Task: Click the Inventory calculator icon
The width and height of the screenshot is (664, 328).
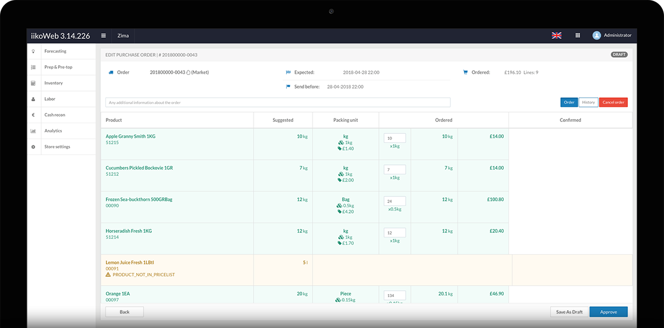Action: tap(33, 83)
